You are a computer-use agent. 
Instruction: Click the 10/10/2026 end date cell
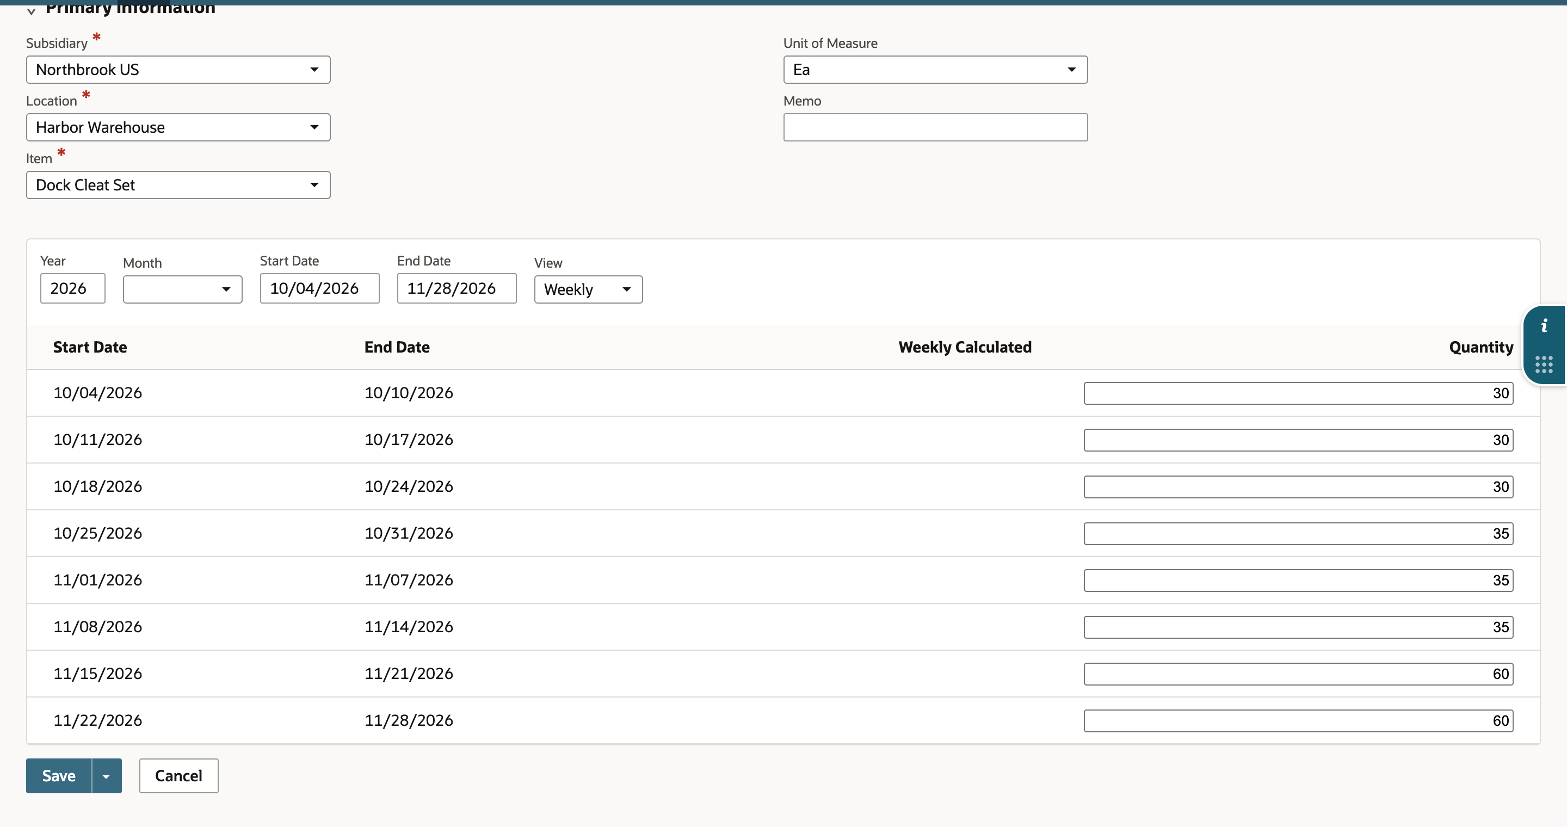click(409, 393)
